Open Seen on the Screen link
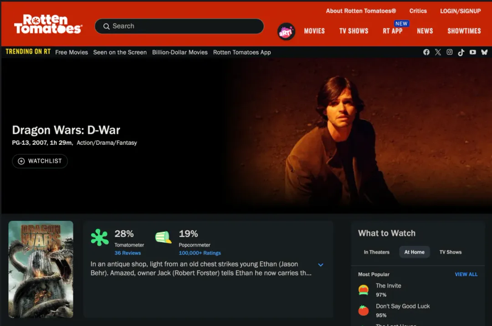 click(x=120, y=52)
